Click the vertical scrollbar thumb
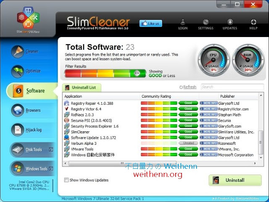 [261, 142]
